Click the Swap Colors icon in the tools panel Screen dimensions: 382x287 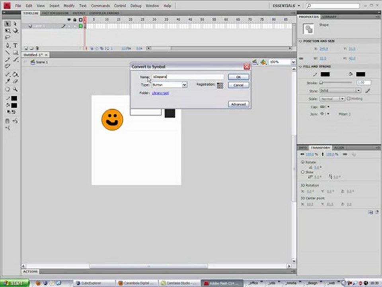pos(14,112)
